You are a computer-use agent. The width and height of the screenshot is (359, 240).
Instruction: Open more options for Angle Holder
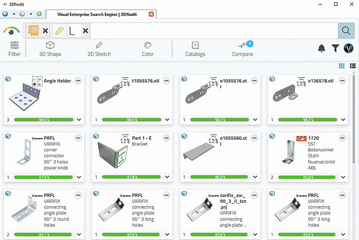79,81
